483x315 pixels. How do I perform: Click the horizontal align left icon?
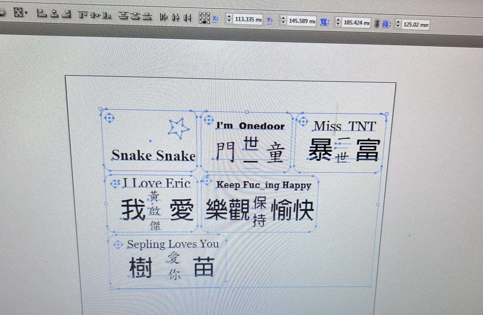[42, 14]
